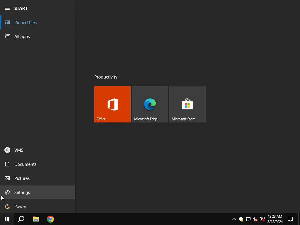Launch Google Chrome from taskbar
This screenshot has height=225, width=300.
click(x=50, y=219)
